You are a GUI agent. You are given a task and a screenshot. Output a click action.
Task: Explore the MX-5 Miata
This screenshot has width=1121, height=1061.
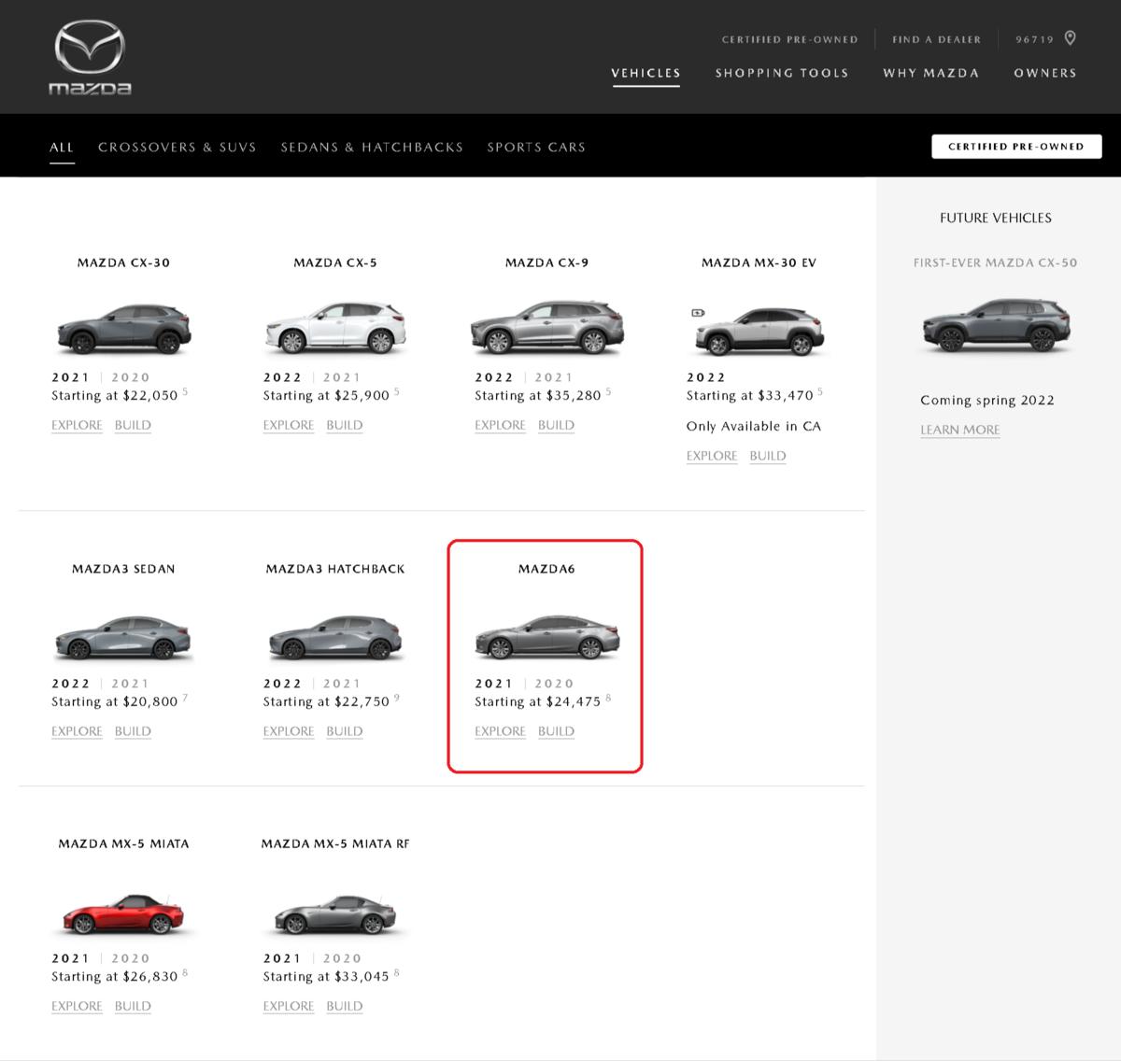[77, 1006]
